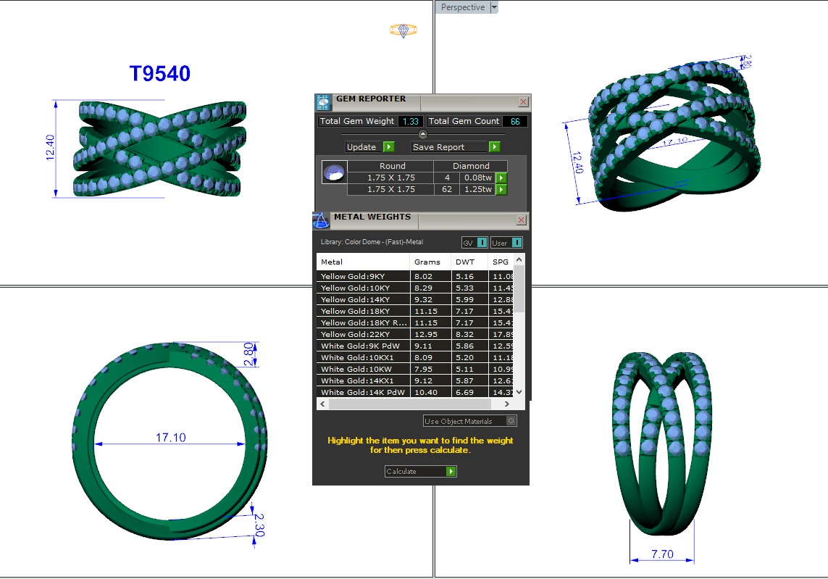Select the Yellow Gold:18KY R... row
Image resolution: width=828 pixels, height=579 pixels.
point(415,322)
